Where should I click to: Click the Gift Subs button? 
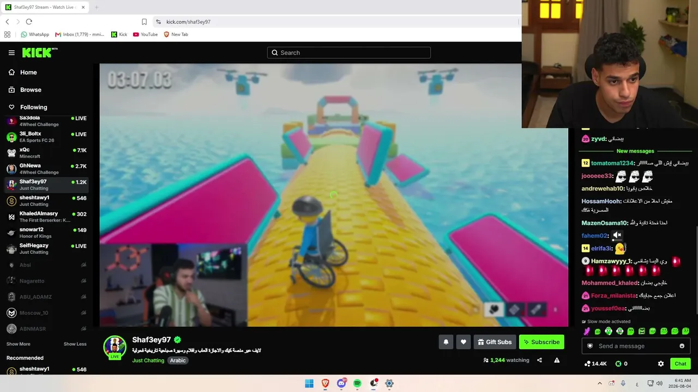tap(495, 342)
